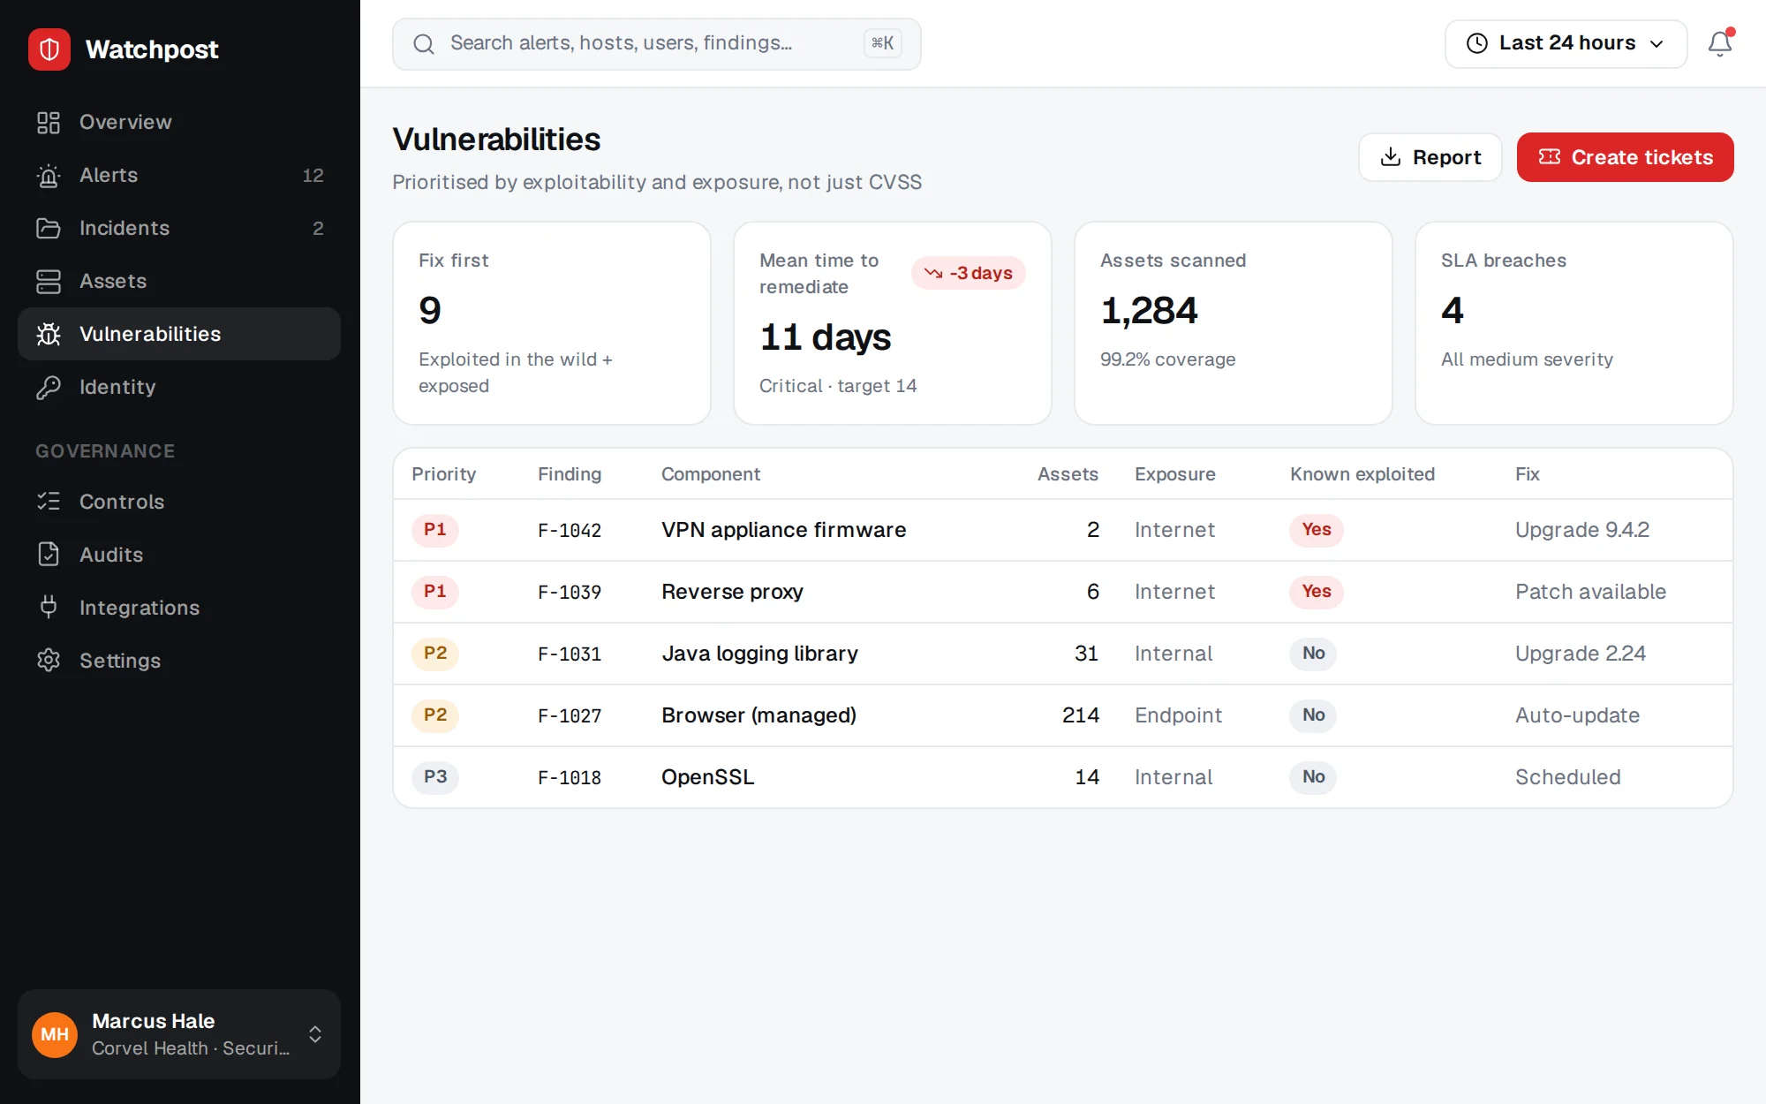Click the Alerts siren icon
This screenshot has width=1766, height=1104.
click(49, 175)
